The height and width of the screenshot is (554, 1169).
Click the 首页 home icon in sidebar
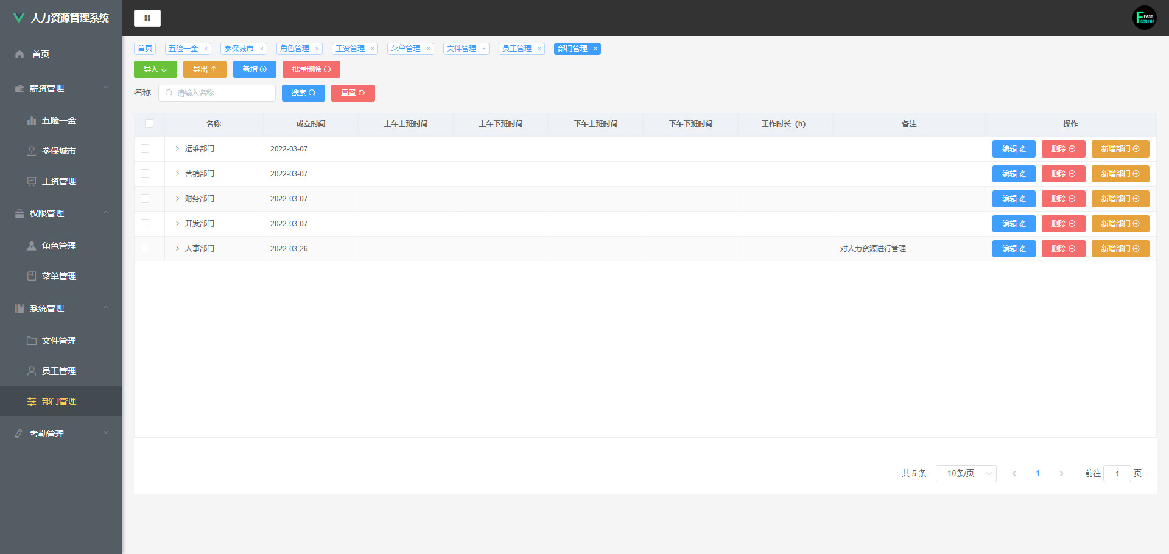click(19, 54)
